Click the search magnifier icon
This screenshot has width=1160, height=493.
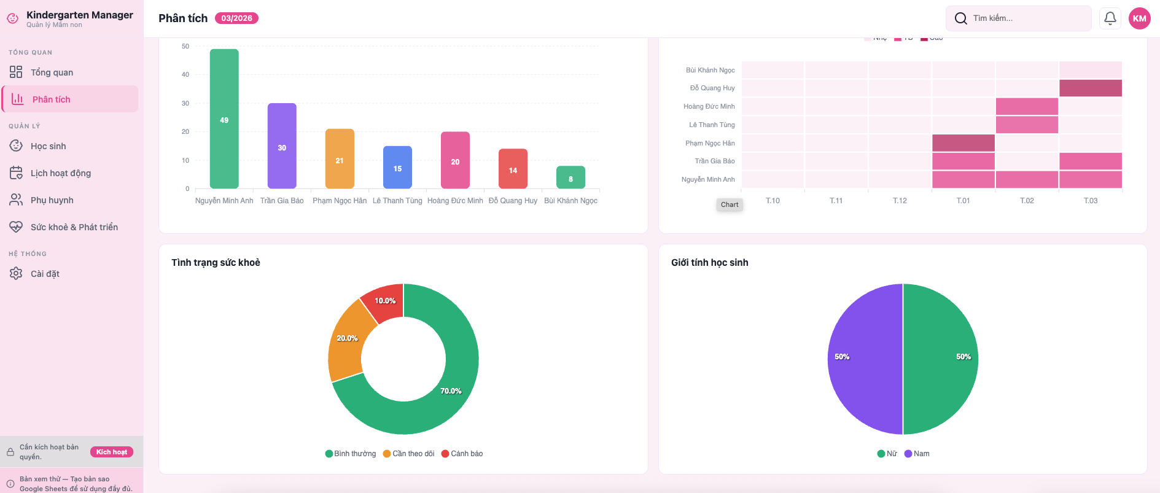(960, 18)
